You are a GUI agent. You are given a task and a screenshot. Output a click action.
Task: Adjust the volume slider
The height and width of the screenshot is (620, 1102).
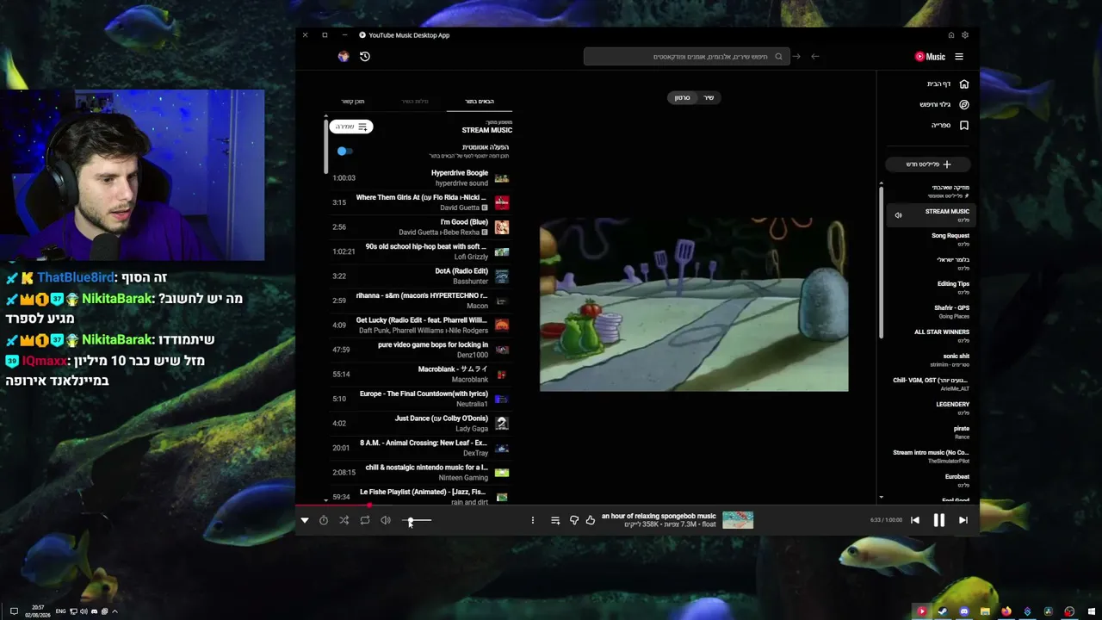[x=418, y=520]
